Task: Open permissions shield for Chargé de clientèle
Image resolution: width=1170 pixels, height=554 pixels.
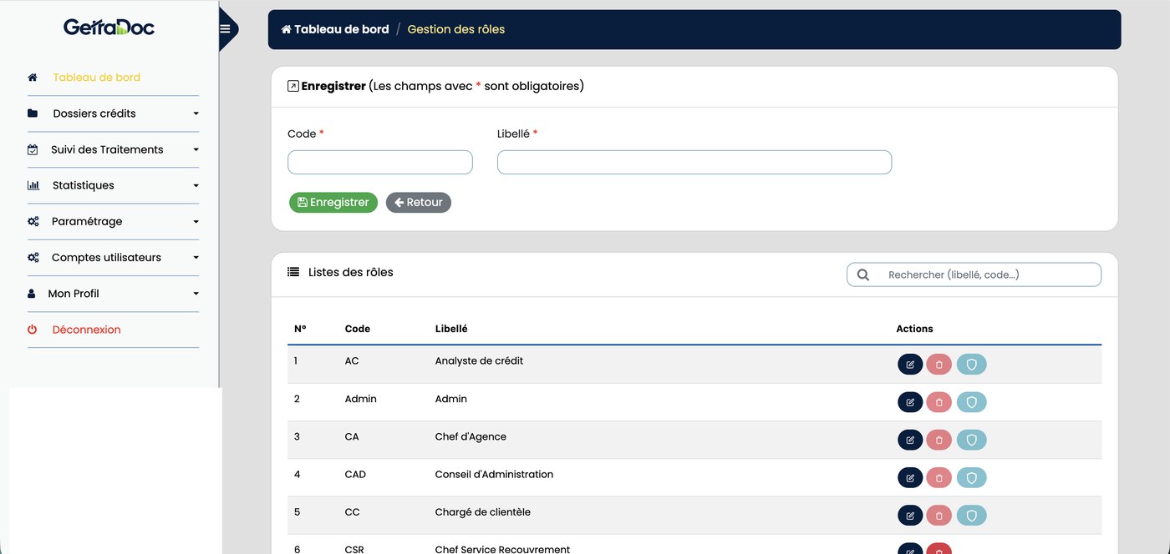Action: pos(971,516)
